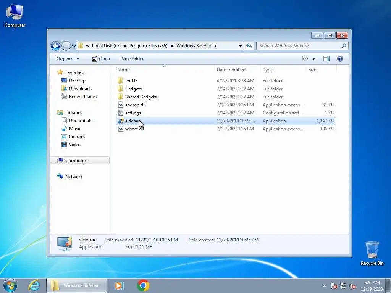The width and height of the screenshot is (391, 293).
Task: Click the taskbar clock 9:26 AM
Action: 371,283
